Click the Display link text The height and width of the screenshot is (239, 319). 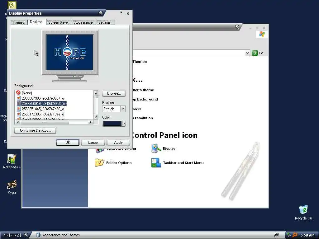pyautogui.click(x=169, y=148)
